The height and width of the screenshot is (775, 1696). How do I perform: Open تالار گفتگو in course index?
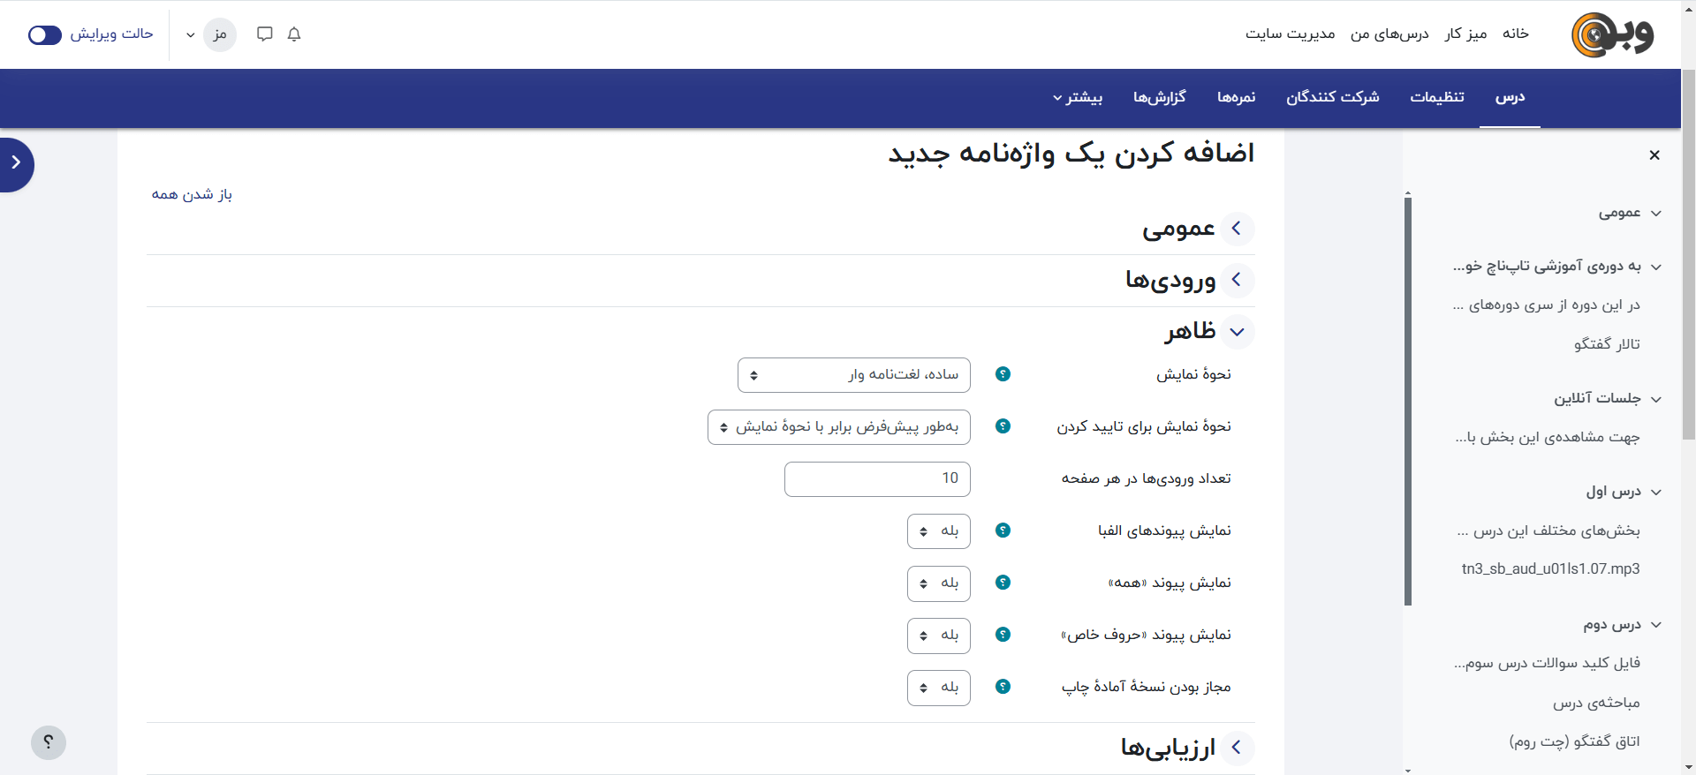click(1606, 344)
